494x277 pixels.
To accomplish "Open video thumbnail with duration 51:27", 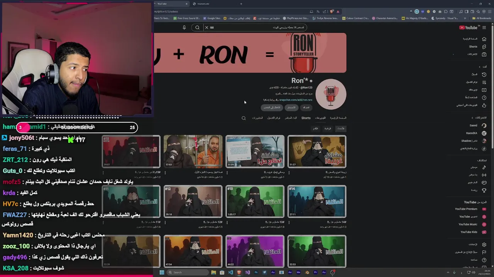I will tap(317, 152).
